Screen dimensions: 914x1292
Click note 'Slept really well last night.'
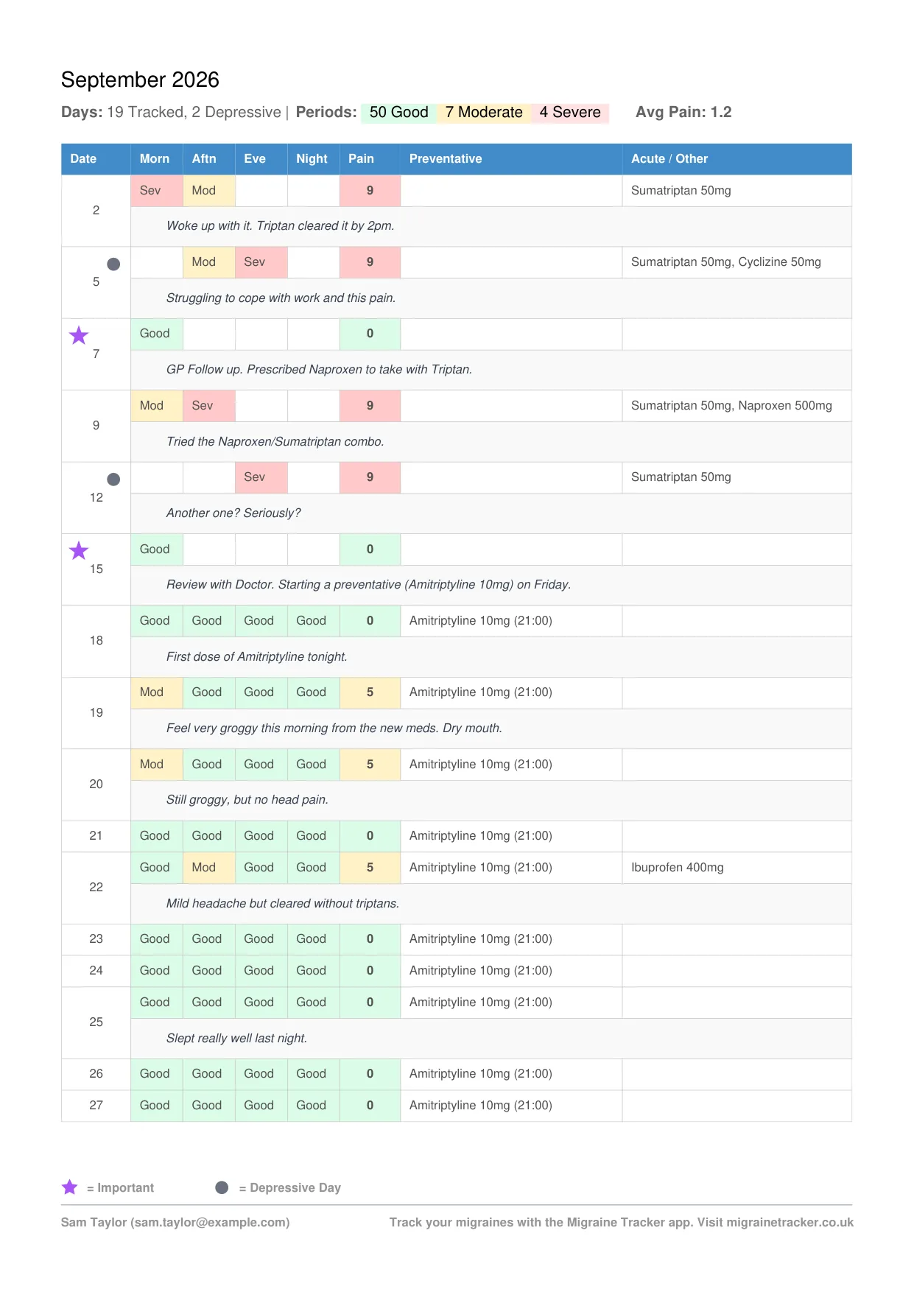coord(237,1039)
